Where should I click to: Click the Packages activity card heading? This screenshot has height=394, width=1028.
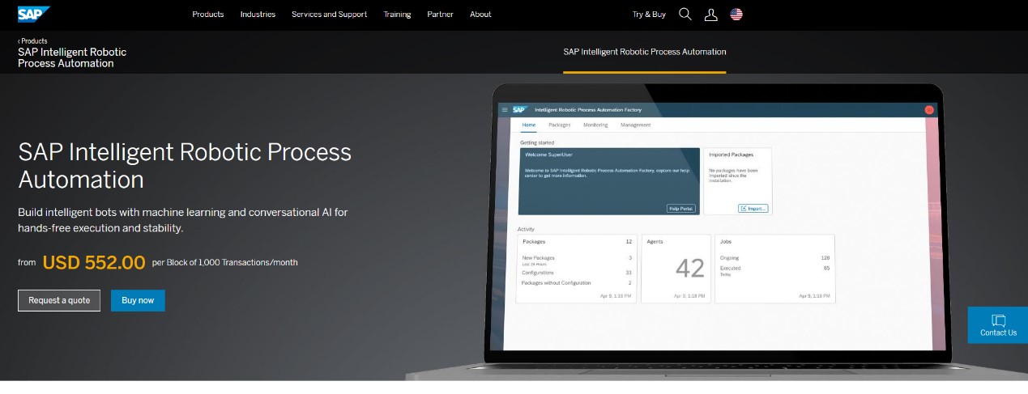coord(534,241)
